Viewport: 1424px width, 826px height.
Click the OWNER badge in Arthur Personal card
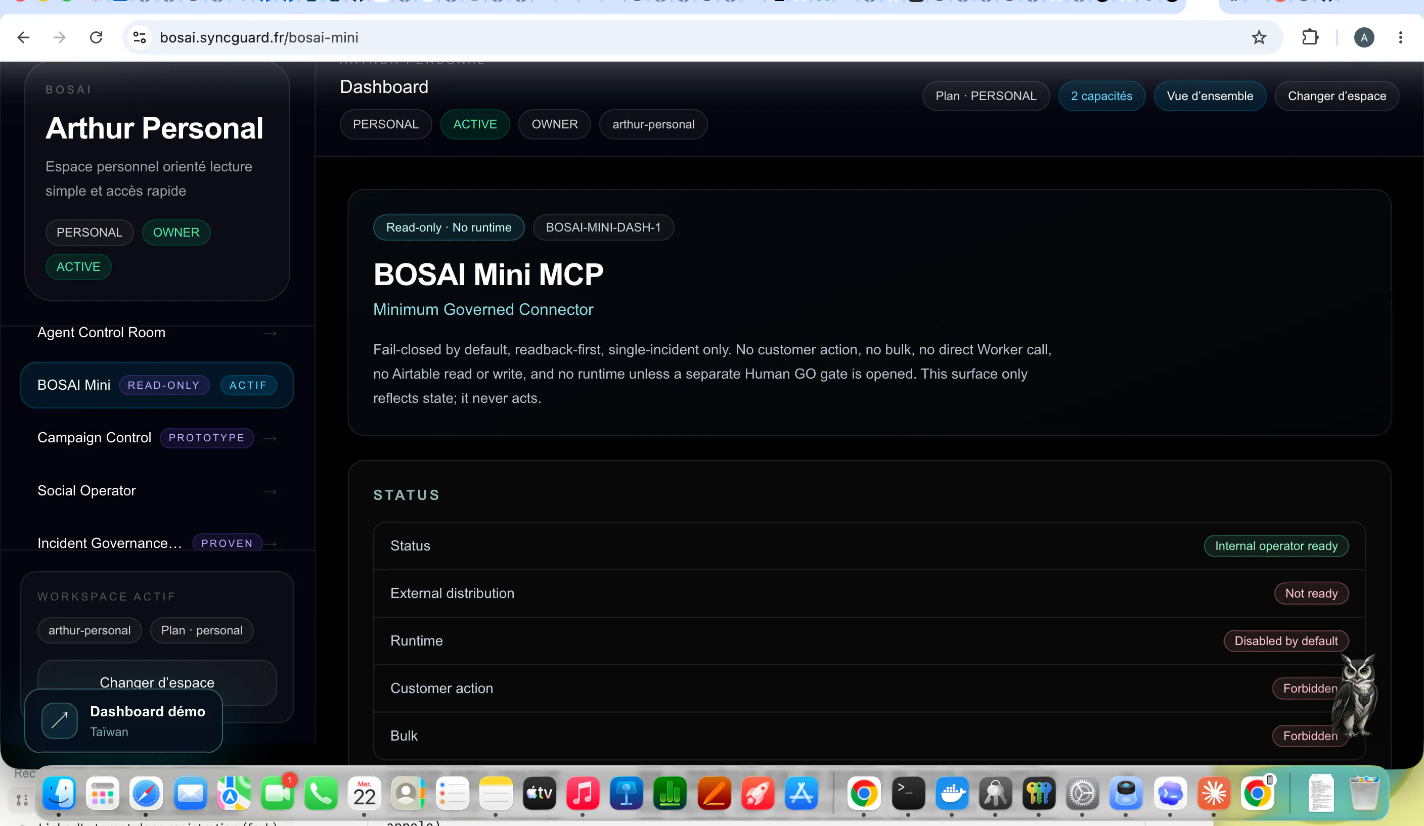click(x=176, y=233)
